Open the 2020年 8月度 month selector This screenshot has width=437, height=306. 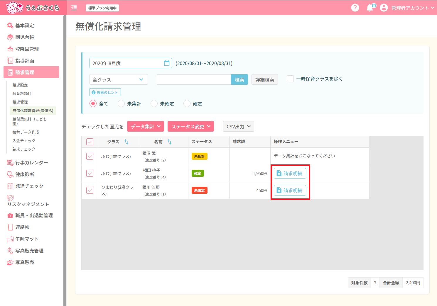pyautogui.click(x=131, y=63)
